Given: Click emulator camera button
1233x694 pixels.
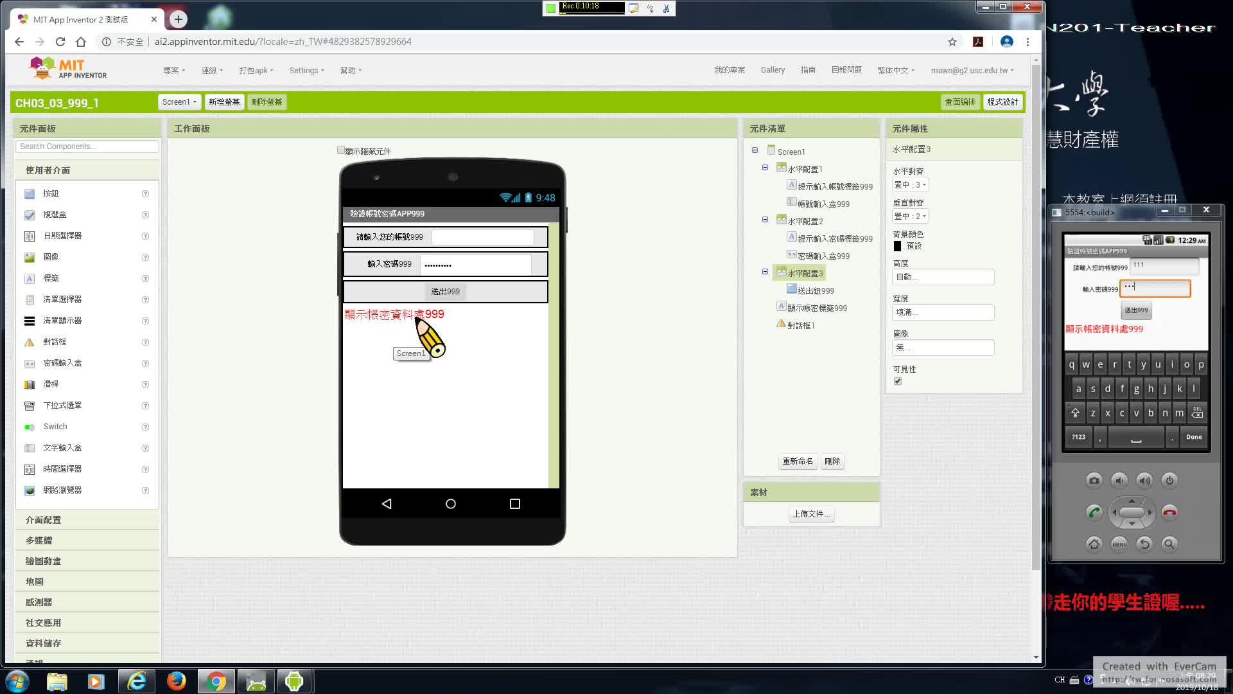Looking at the screenshot, I should pyautogui.click(x=1094, y=480).
